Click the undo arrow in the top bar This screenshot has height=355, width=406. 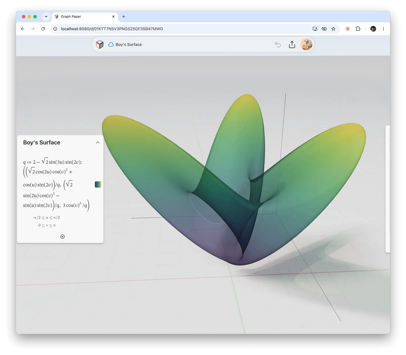(278, 44)
